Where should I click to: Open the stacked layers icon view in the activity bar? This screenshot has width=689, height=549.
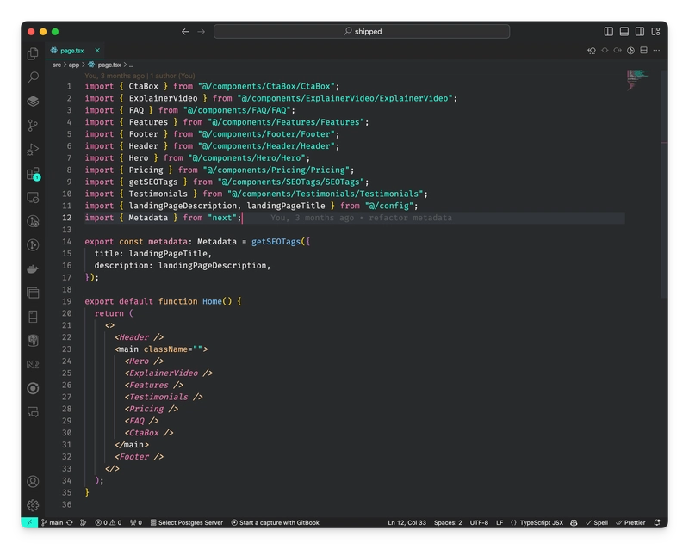pos(33,102)
